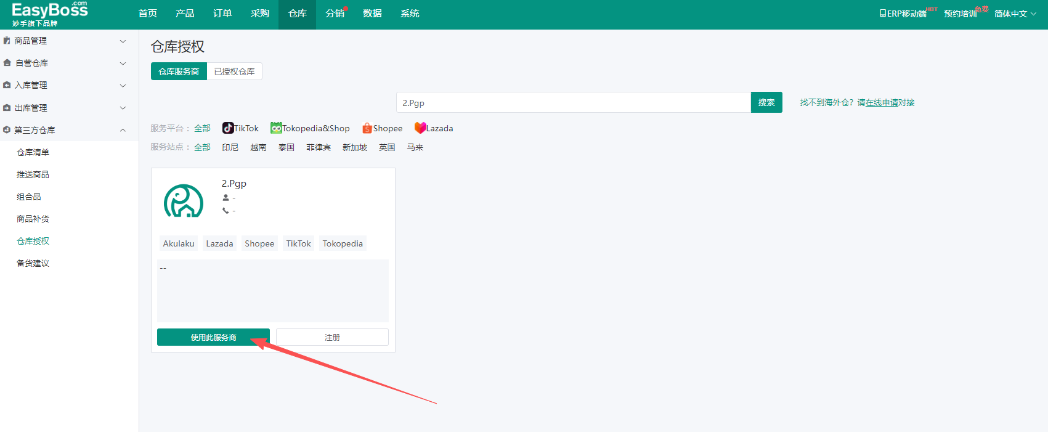Click the 仓库授权 page heading
The height and width of the screenshot is (432, 1048).
point(177,47)
